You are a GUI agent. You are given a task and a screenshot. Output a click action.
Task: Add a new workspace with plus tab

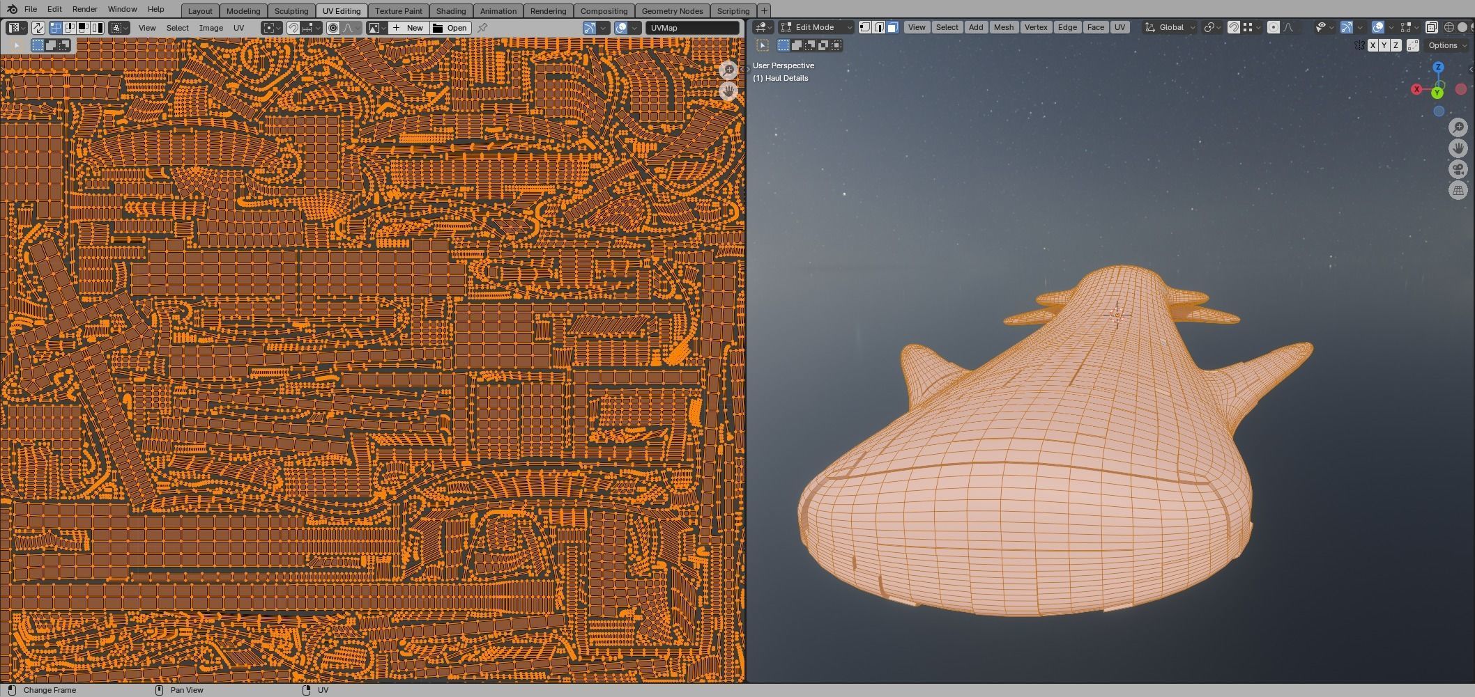coord(764,11)
